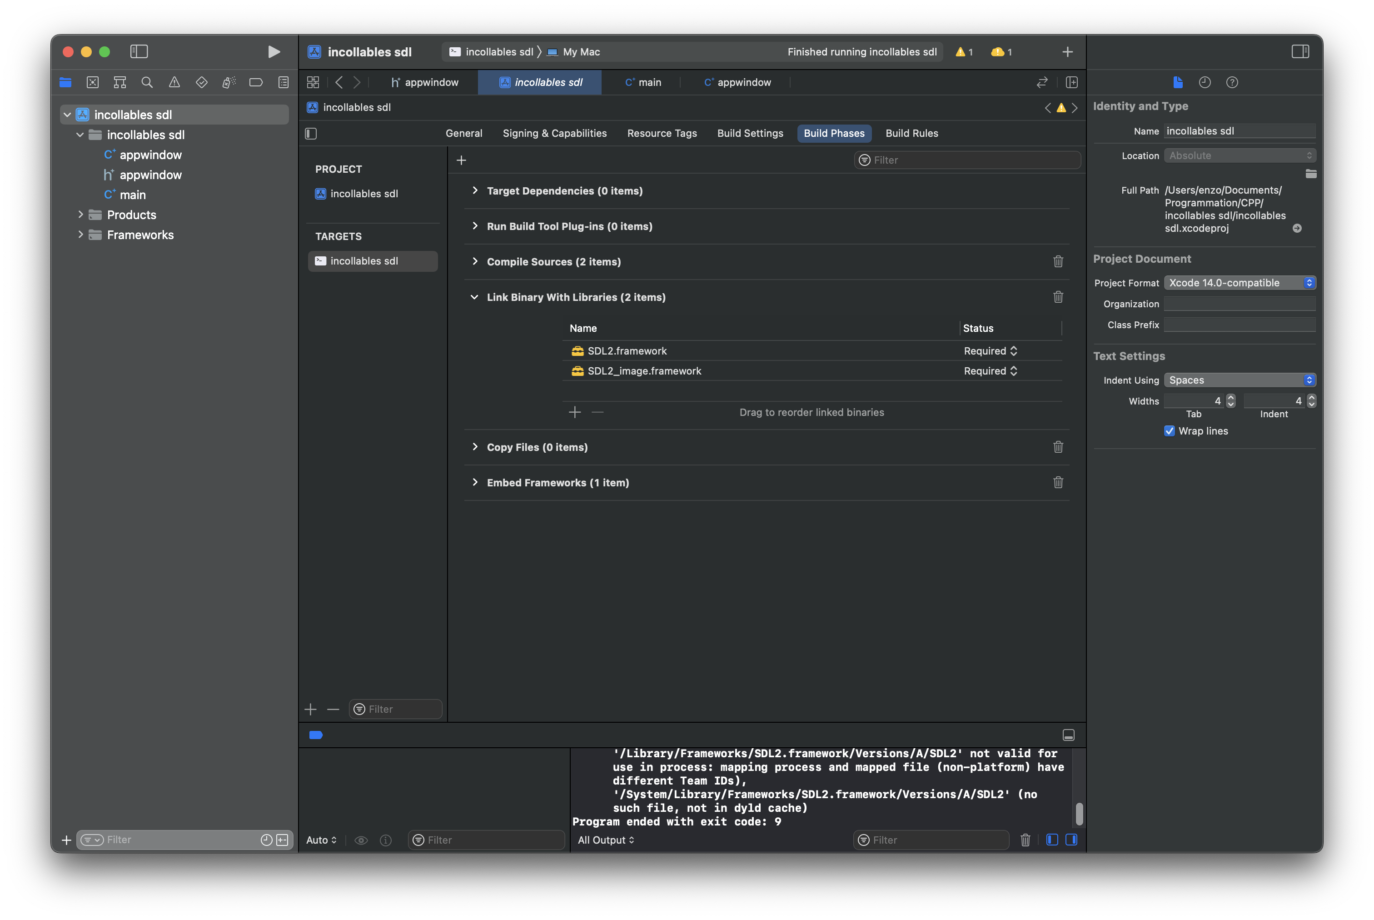This screenshot has width=1374, height=920.
Task: Switch to General tab
Action: coord(463,133)
